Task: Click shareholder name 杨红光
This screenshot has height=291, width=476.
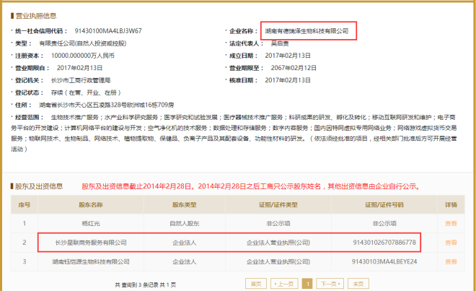Action: [x=91, y=224]
